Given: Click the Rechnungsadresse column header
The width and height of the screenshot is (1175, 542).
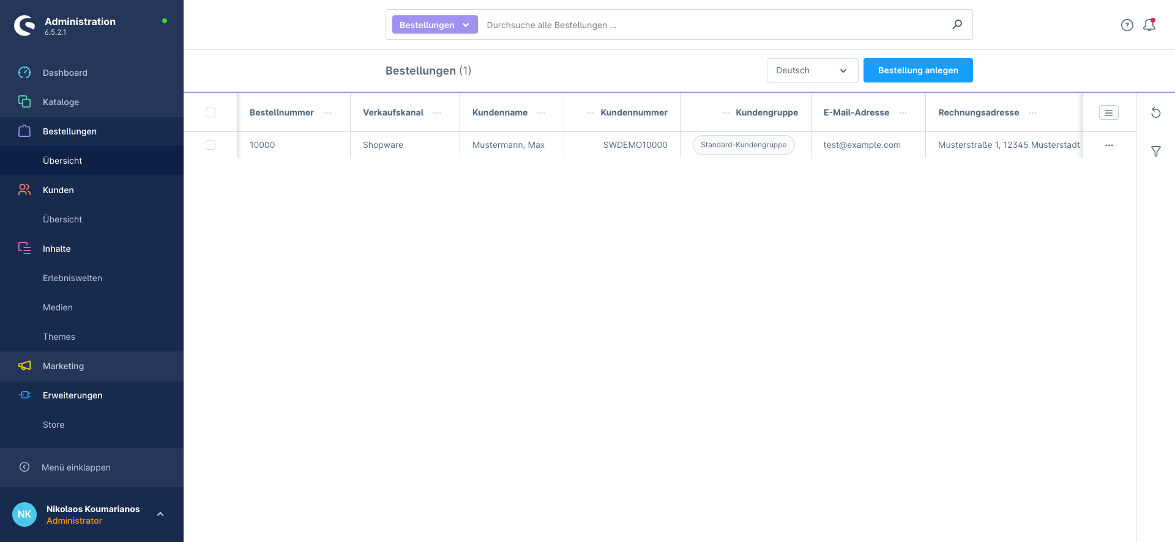Looking at the screenshot, I should tap(979, 112).
